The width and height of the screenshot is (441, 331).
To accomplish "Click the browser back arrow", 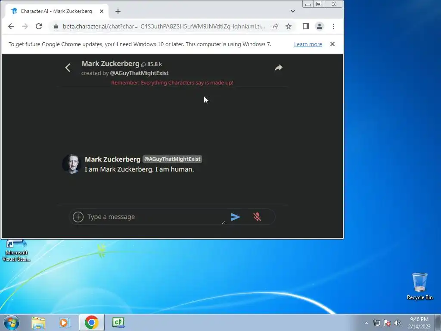I will click(x=11, y=26).
